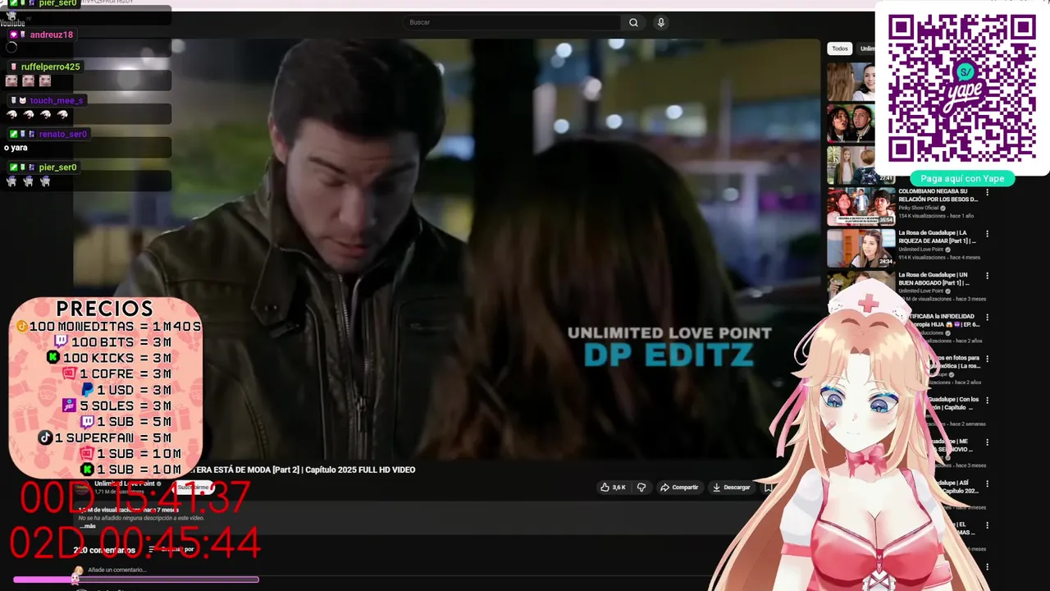Click the red timer '00D 15:41:37'
The height and width of the screenshot is (591, 1050).
click(x=135, y=497)
